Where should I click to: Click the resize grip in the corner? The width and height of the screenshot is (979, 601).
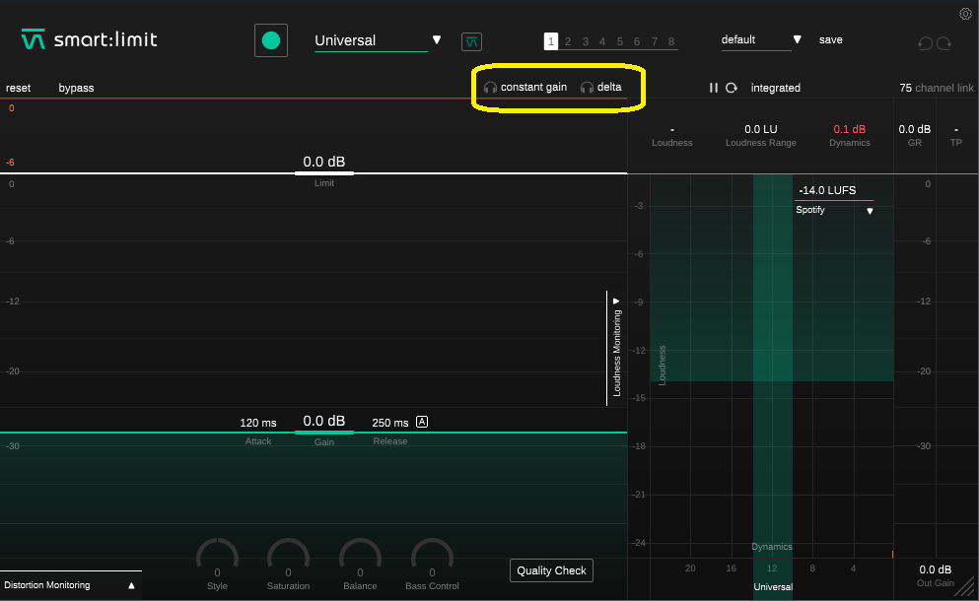[966, 588]
